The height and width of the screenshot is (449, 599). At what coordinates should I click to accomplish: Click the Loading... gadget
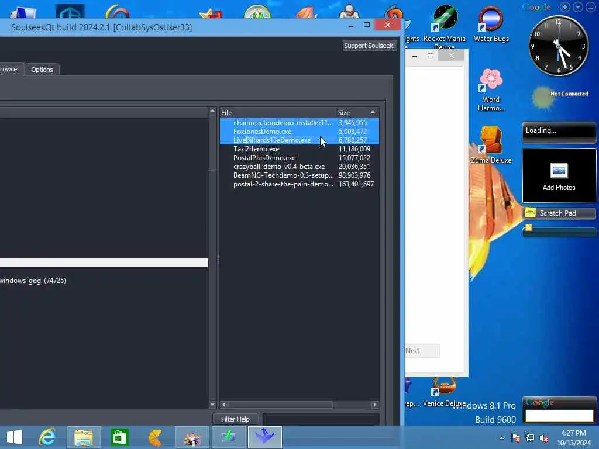pos(559,132)
